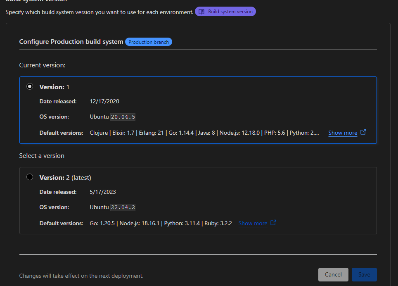Expand Show more for Version 1 defaults

343,133
